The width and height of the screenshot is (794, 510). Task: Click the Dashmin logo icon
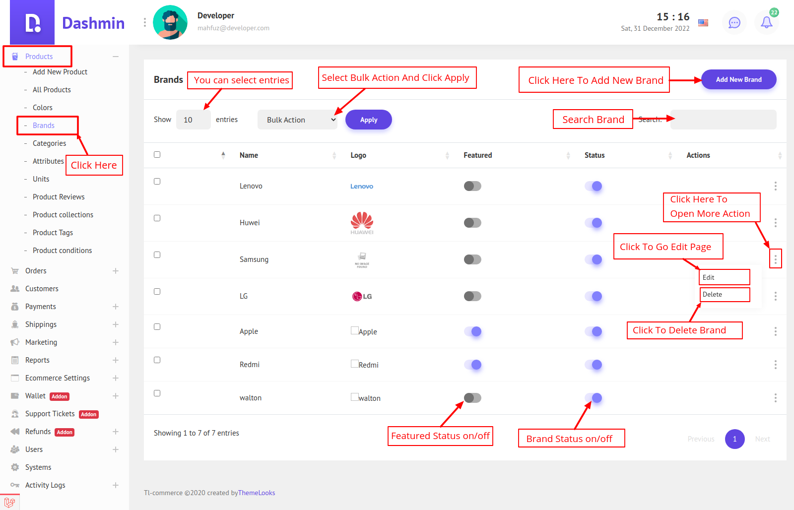(x=32, y=23)
